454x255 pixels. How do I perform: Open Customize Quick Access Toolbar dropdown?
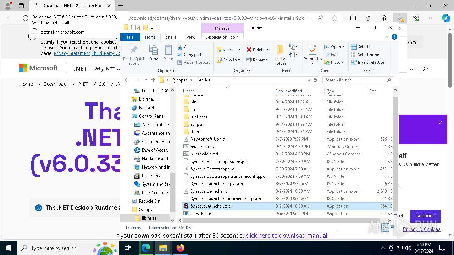click(x=152, y=28)
